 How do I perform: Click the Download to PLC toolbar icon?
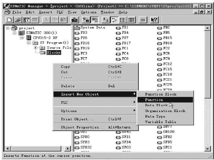pyautogui.click(x=75, y=20)
